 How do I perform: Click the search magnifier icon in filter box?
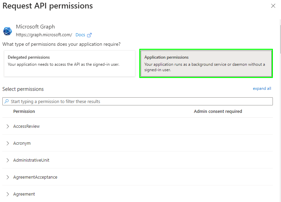click(x=7, y=101)
